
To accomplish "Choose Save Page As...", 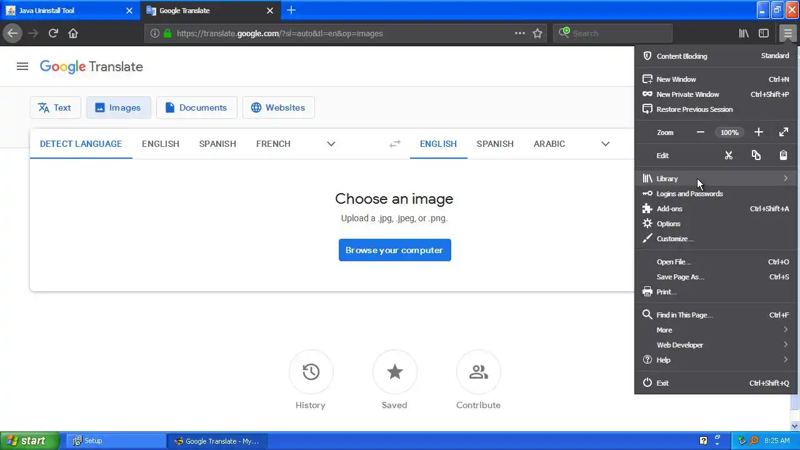I will [716, 277].
